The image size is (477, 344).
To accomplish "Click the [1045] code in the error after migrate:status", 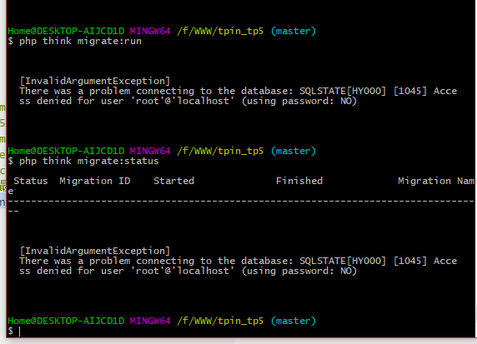I will point(410,261).
